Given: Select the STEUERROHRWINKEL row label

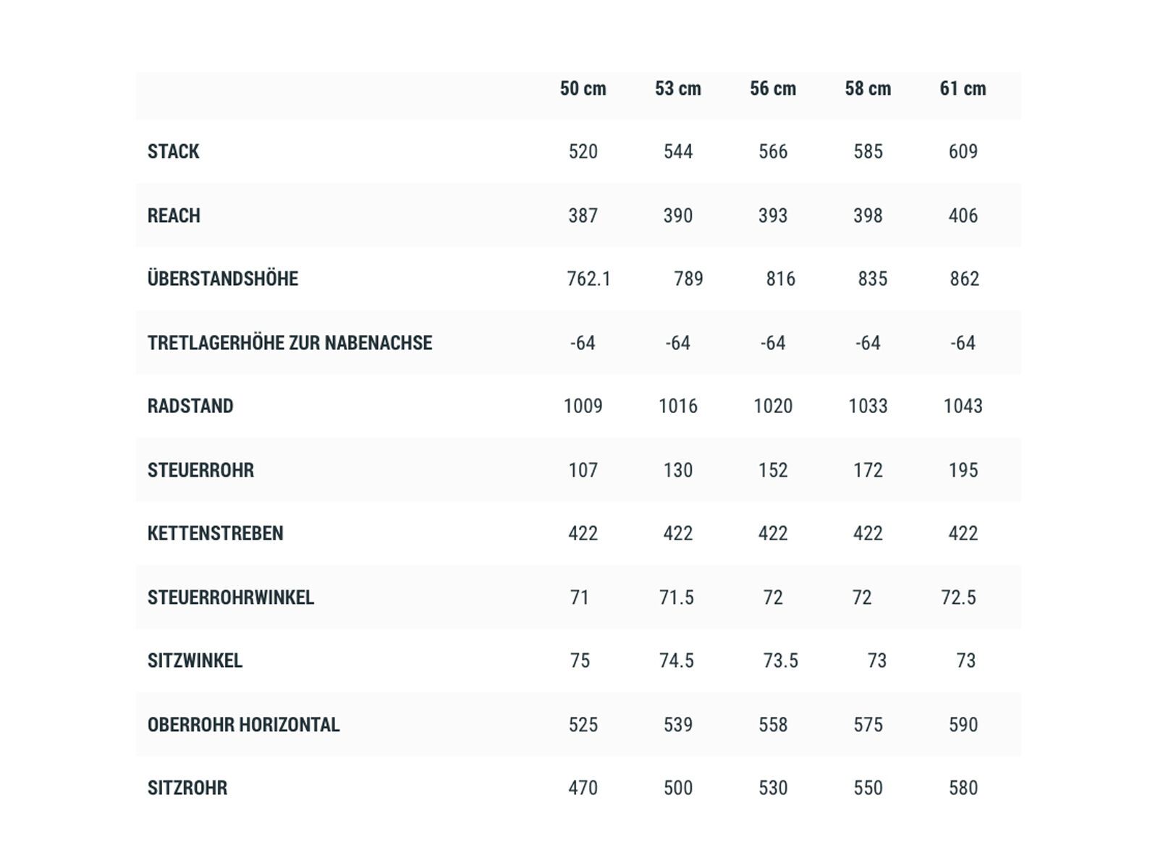Looking at the screenshot, I should tap(231, 597).
